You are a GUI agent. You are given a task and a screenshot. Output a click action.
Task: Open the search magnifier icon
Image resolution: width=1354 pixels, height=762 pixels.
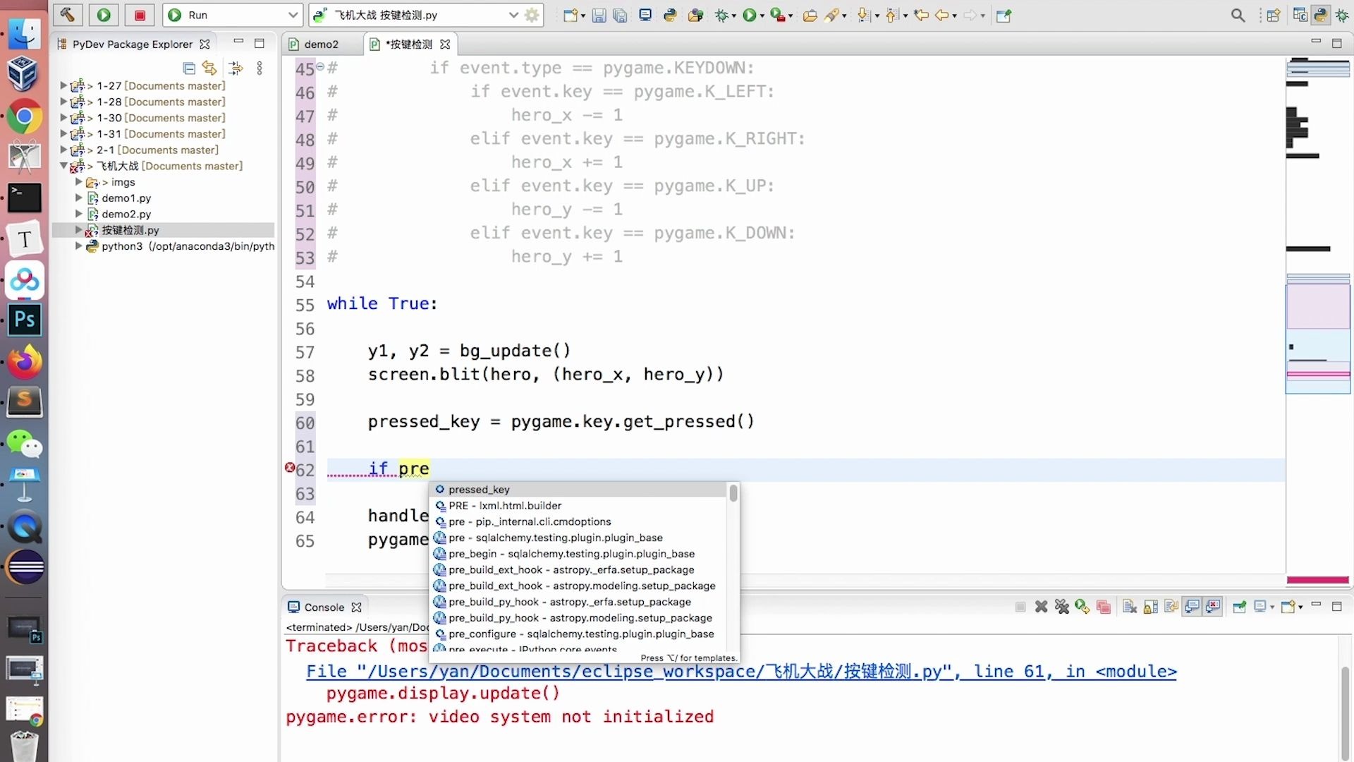click(1238, 15)
